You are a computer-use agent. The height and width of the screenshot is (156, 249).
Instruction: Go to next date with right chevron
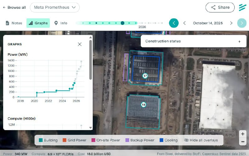point(231,23)
